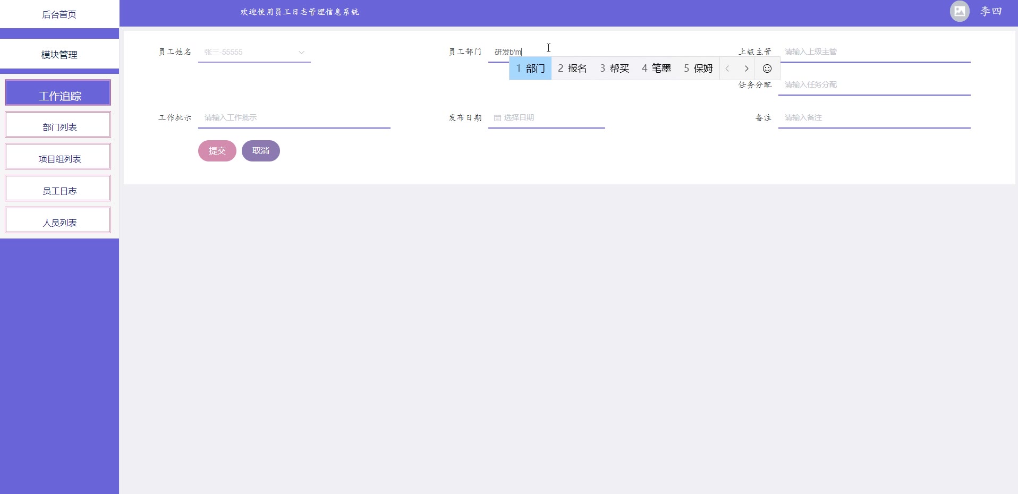Focus the 任务分配 input field
1018x494 pixels.
[875, 85]
